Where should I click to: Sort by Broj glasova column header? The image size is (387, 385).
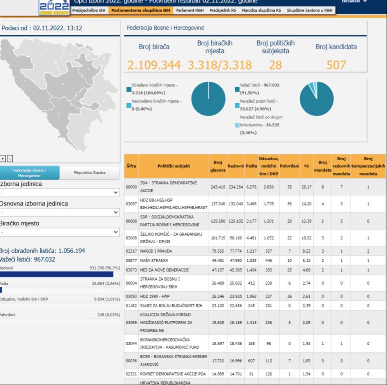coord(218,166)
